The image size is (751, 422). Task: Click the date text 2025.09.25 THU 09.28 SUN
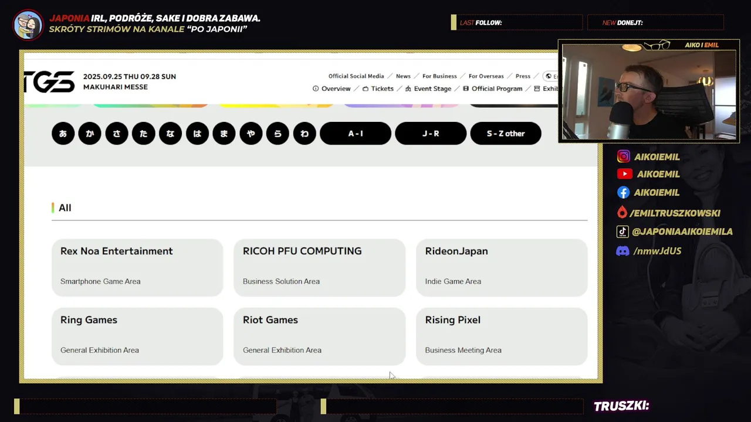click(x=130, y=76)
